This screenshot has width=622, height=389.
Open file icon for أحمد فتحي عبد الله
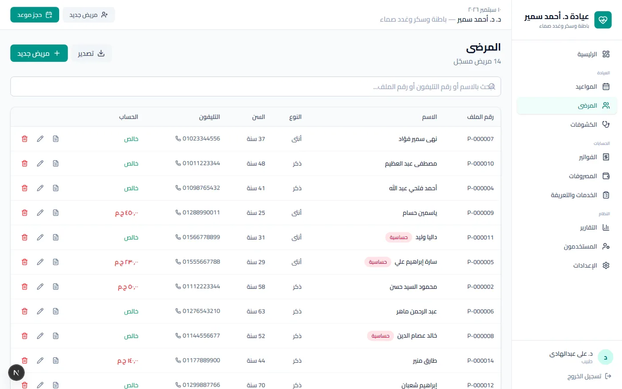(56, 188)
